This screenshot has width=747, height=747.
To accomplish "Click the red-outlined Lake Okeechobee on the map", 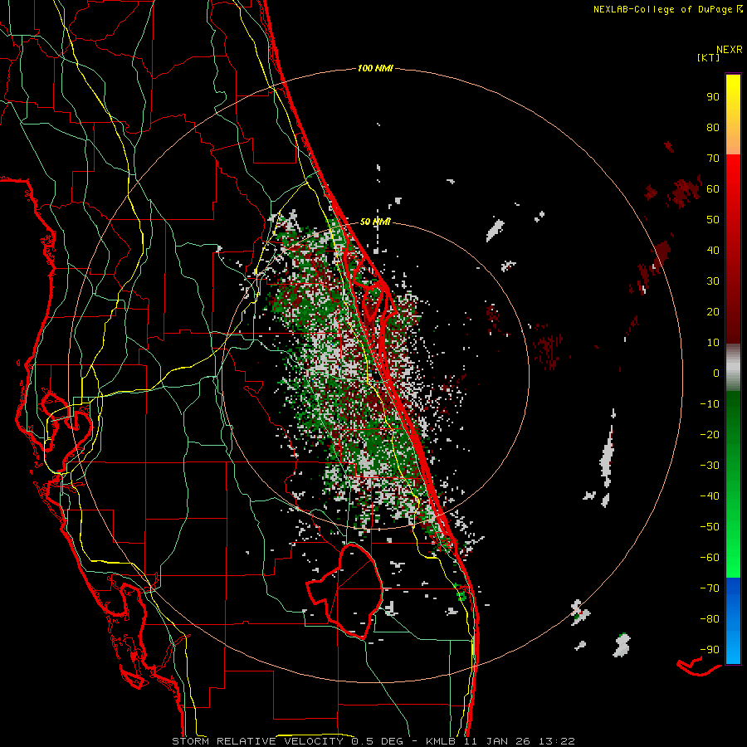I will (345, 591).
